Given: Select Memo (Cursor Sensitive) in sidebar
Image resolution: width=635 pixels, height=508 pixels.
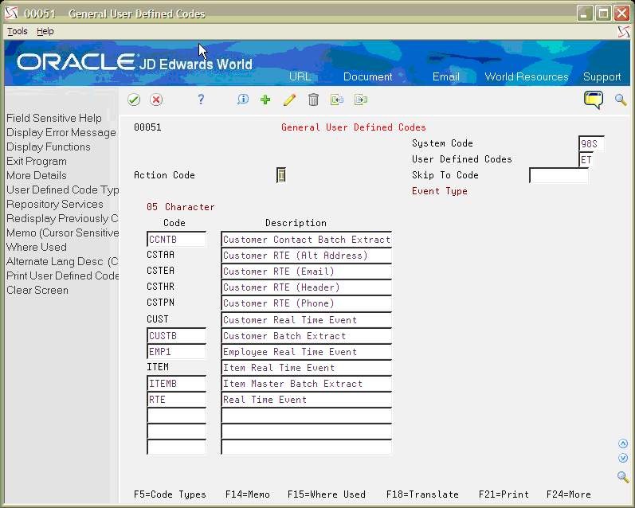Looking at the screenshot, I should click(62, 233).
